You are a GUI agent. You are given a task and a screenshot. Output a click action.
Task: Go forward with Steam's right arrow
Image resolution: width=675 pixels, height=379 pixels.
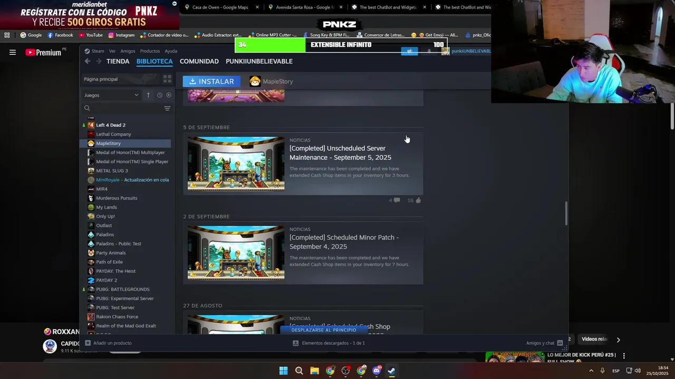point(99,62)
